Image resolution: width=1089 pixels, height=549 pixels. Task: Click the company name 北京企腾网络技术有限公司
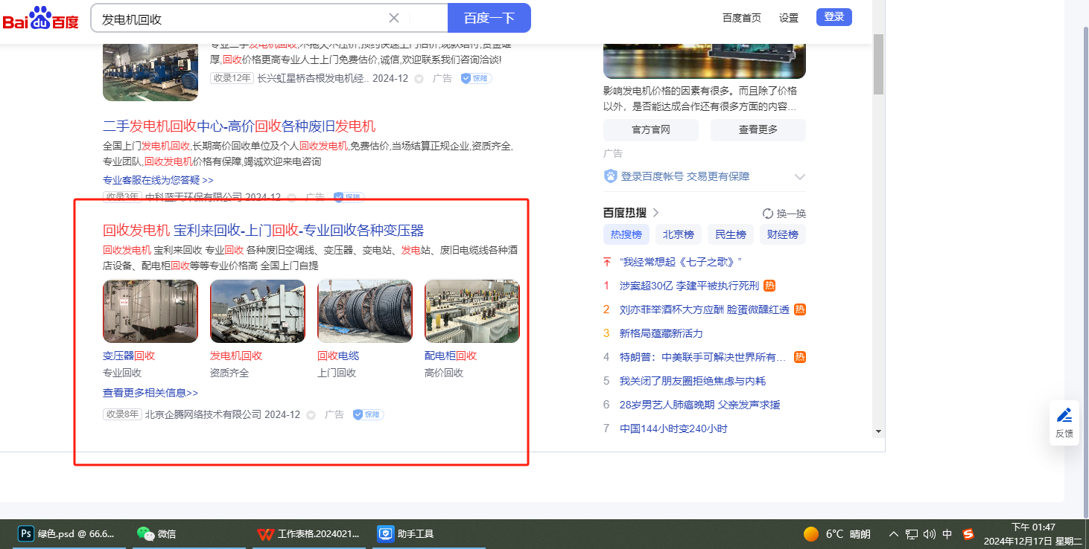[203, 414]
